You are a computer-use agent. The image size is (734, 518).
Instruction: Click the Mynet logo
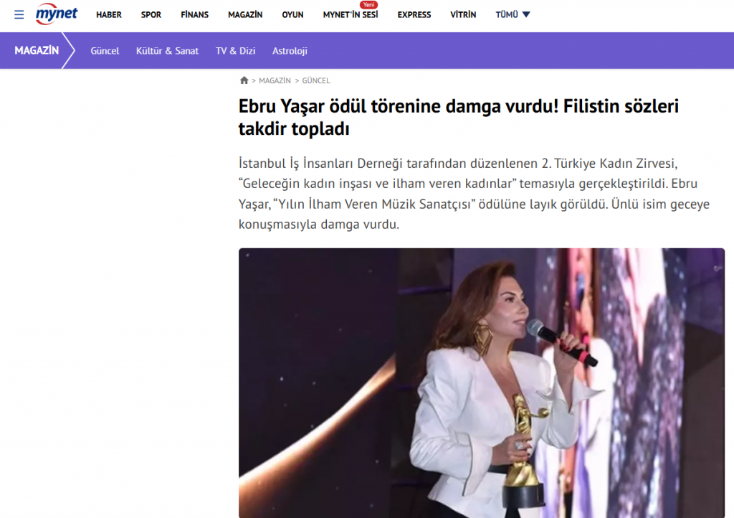(57, 14)
